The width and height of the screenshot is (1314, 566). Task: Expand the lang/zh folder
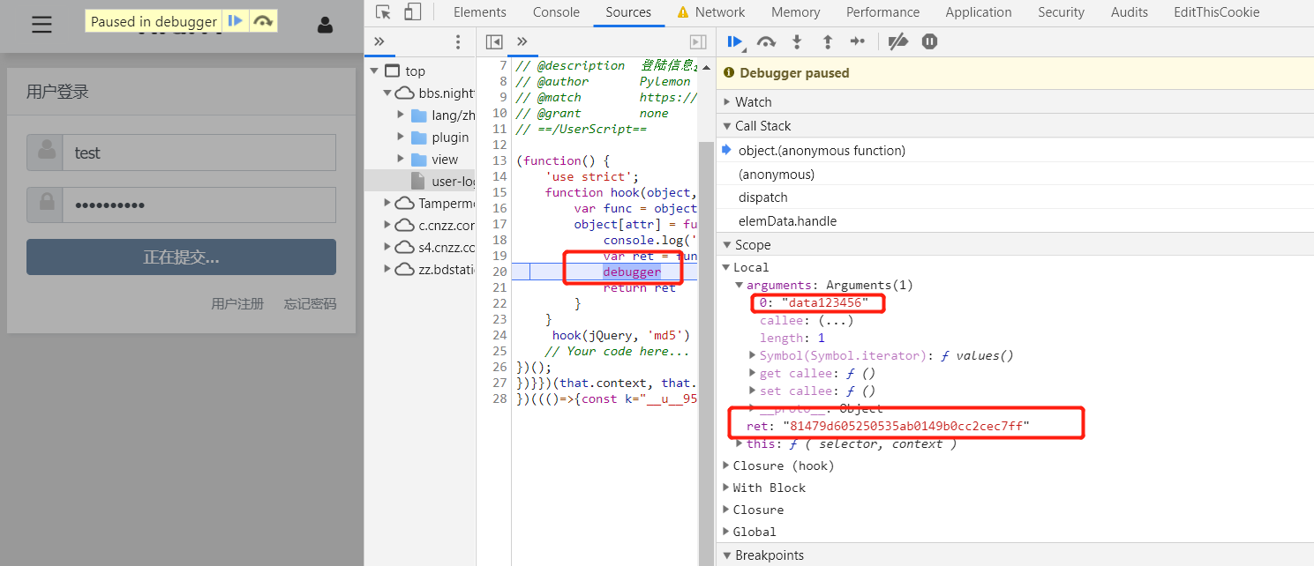pyautogui.click(x=401, y=115)
